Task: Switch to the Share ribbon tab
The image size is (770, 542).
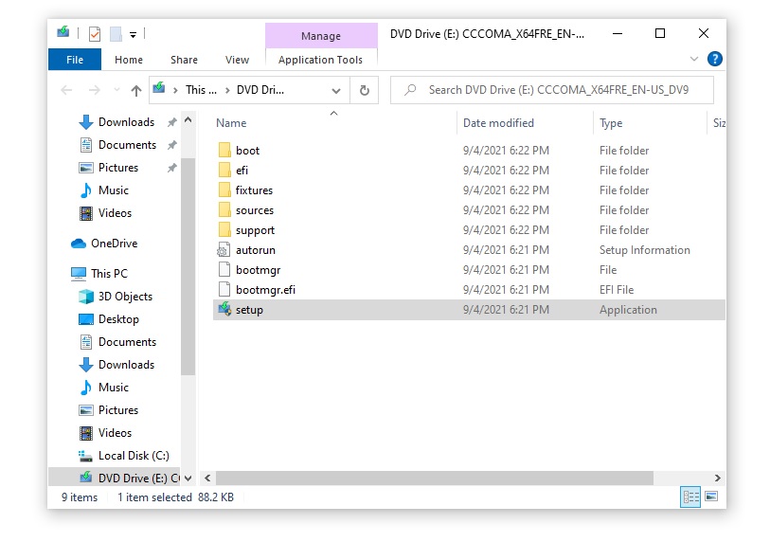Action: (x=184, y=60)
